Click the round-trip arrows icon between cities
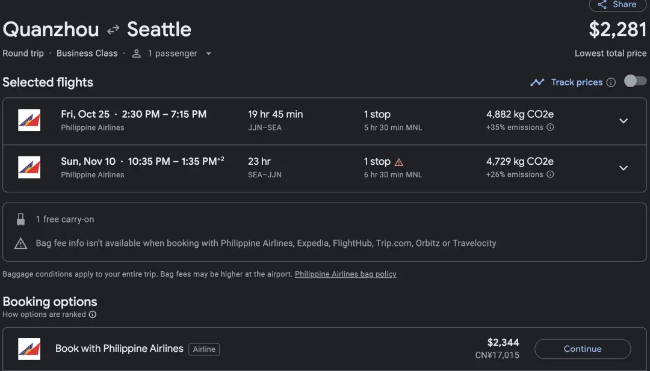650x371 pixels. [113, 29]
